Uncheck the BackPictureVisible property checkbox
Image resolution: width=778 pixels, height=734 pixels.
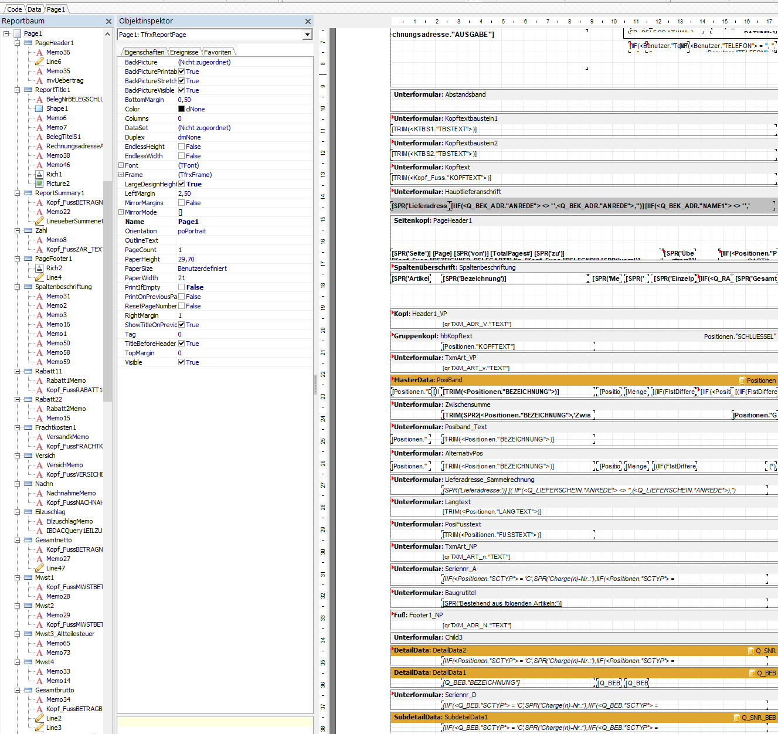(x=182, y=90)
